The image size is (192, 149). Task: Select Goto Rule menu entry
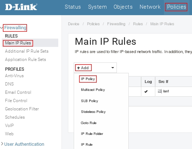(x=88, y=123)
